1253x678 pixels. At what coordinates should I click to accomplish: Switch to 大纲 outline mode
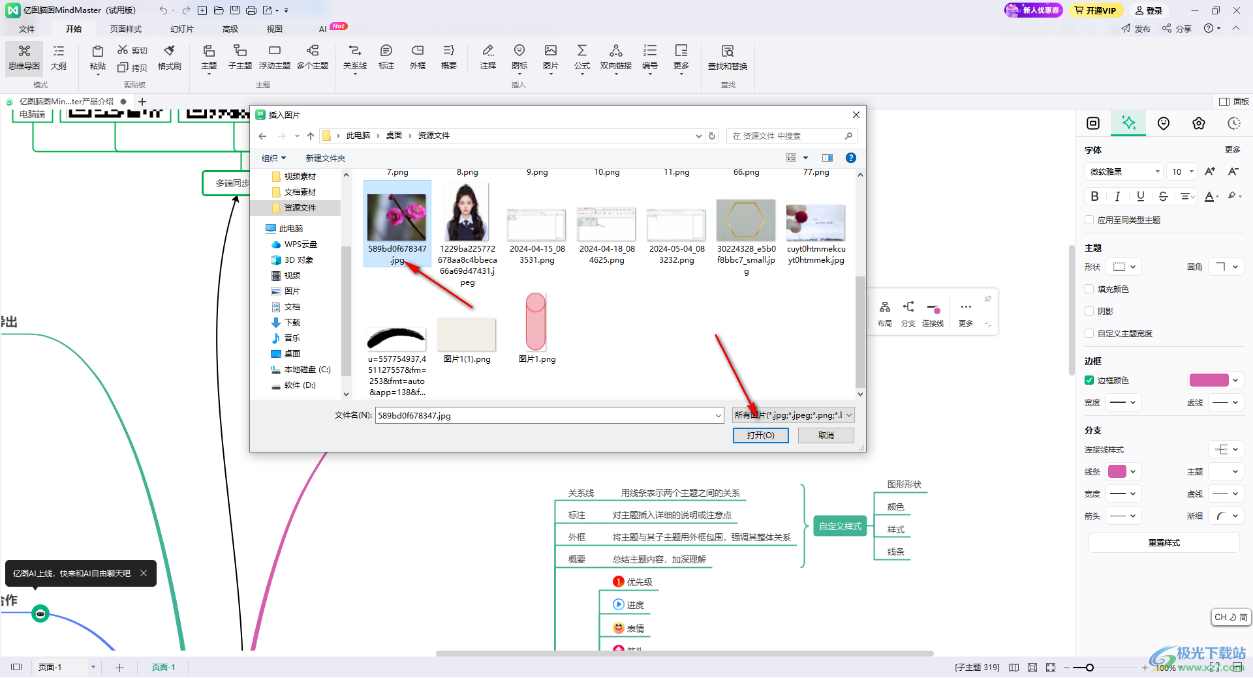tap(59, 57)
